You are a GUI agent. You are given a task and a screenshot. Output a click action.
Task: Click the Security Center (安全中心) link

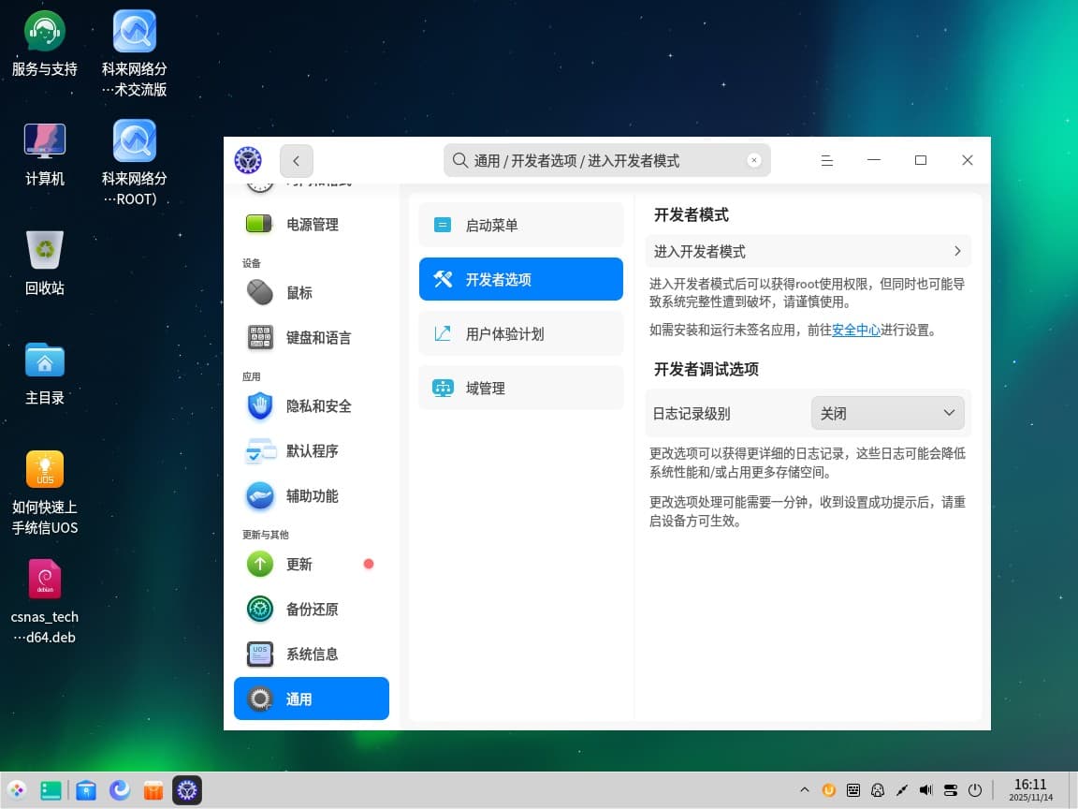[855, 330]
